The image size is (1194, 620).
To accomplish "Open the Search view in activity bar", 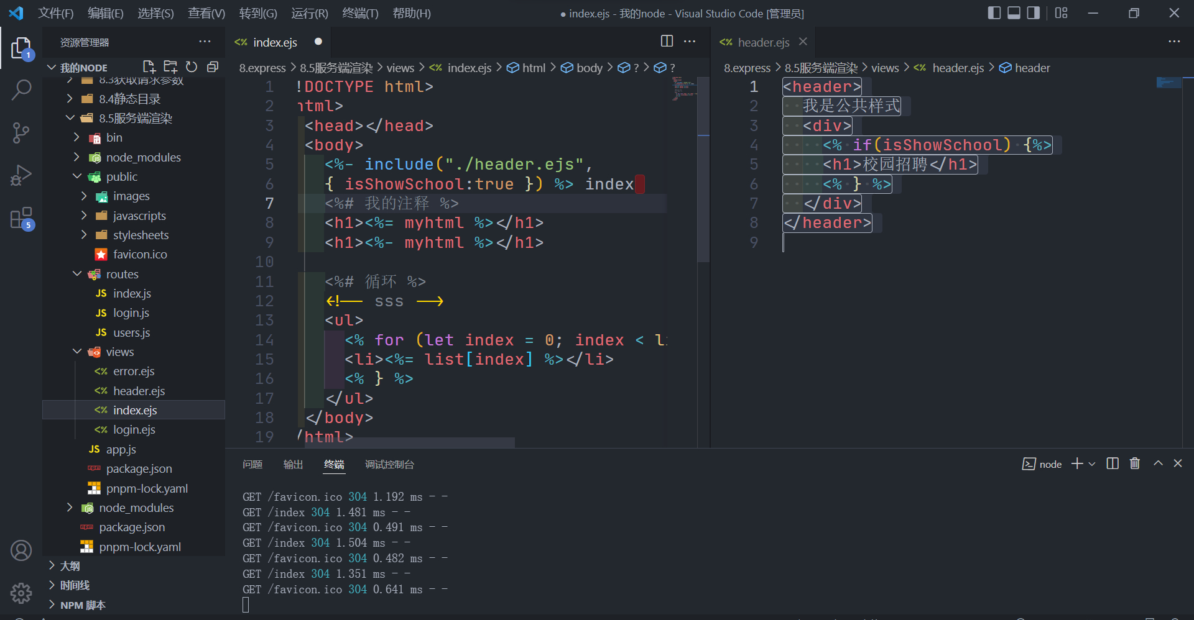I will (x=21, y=90).
